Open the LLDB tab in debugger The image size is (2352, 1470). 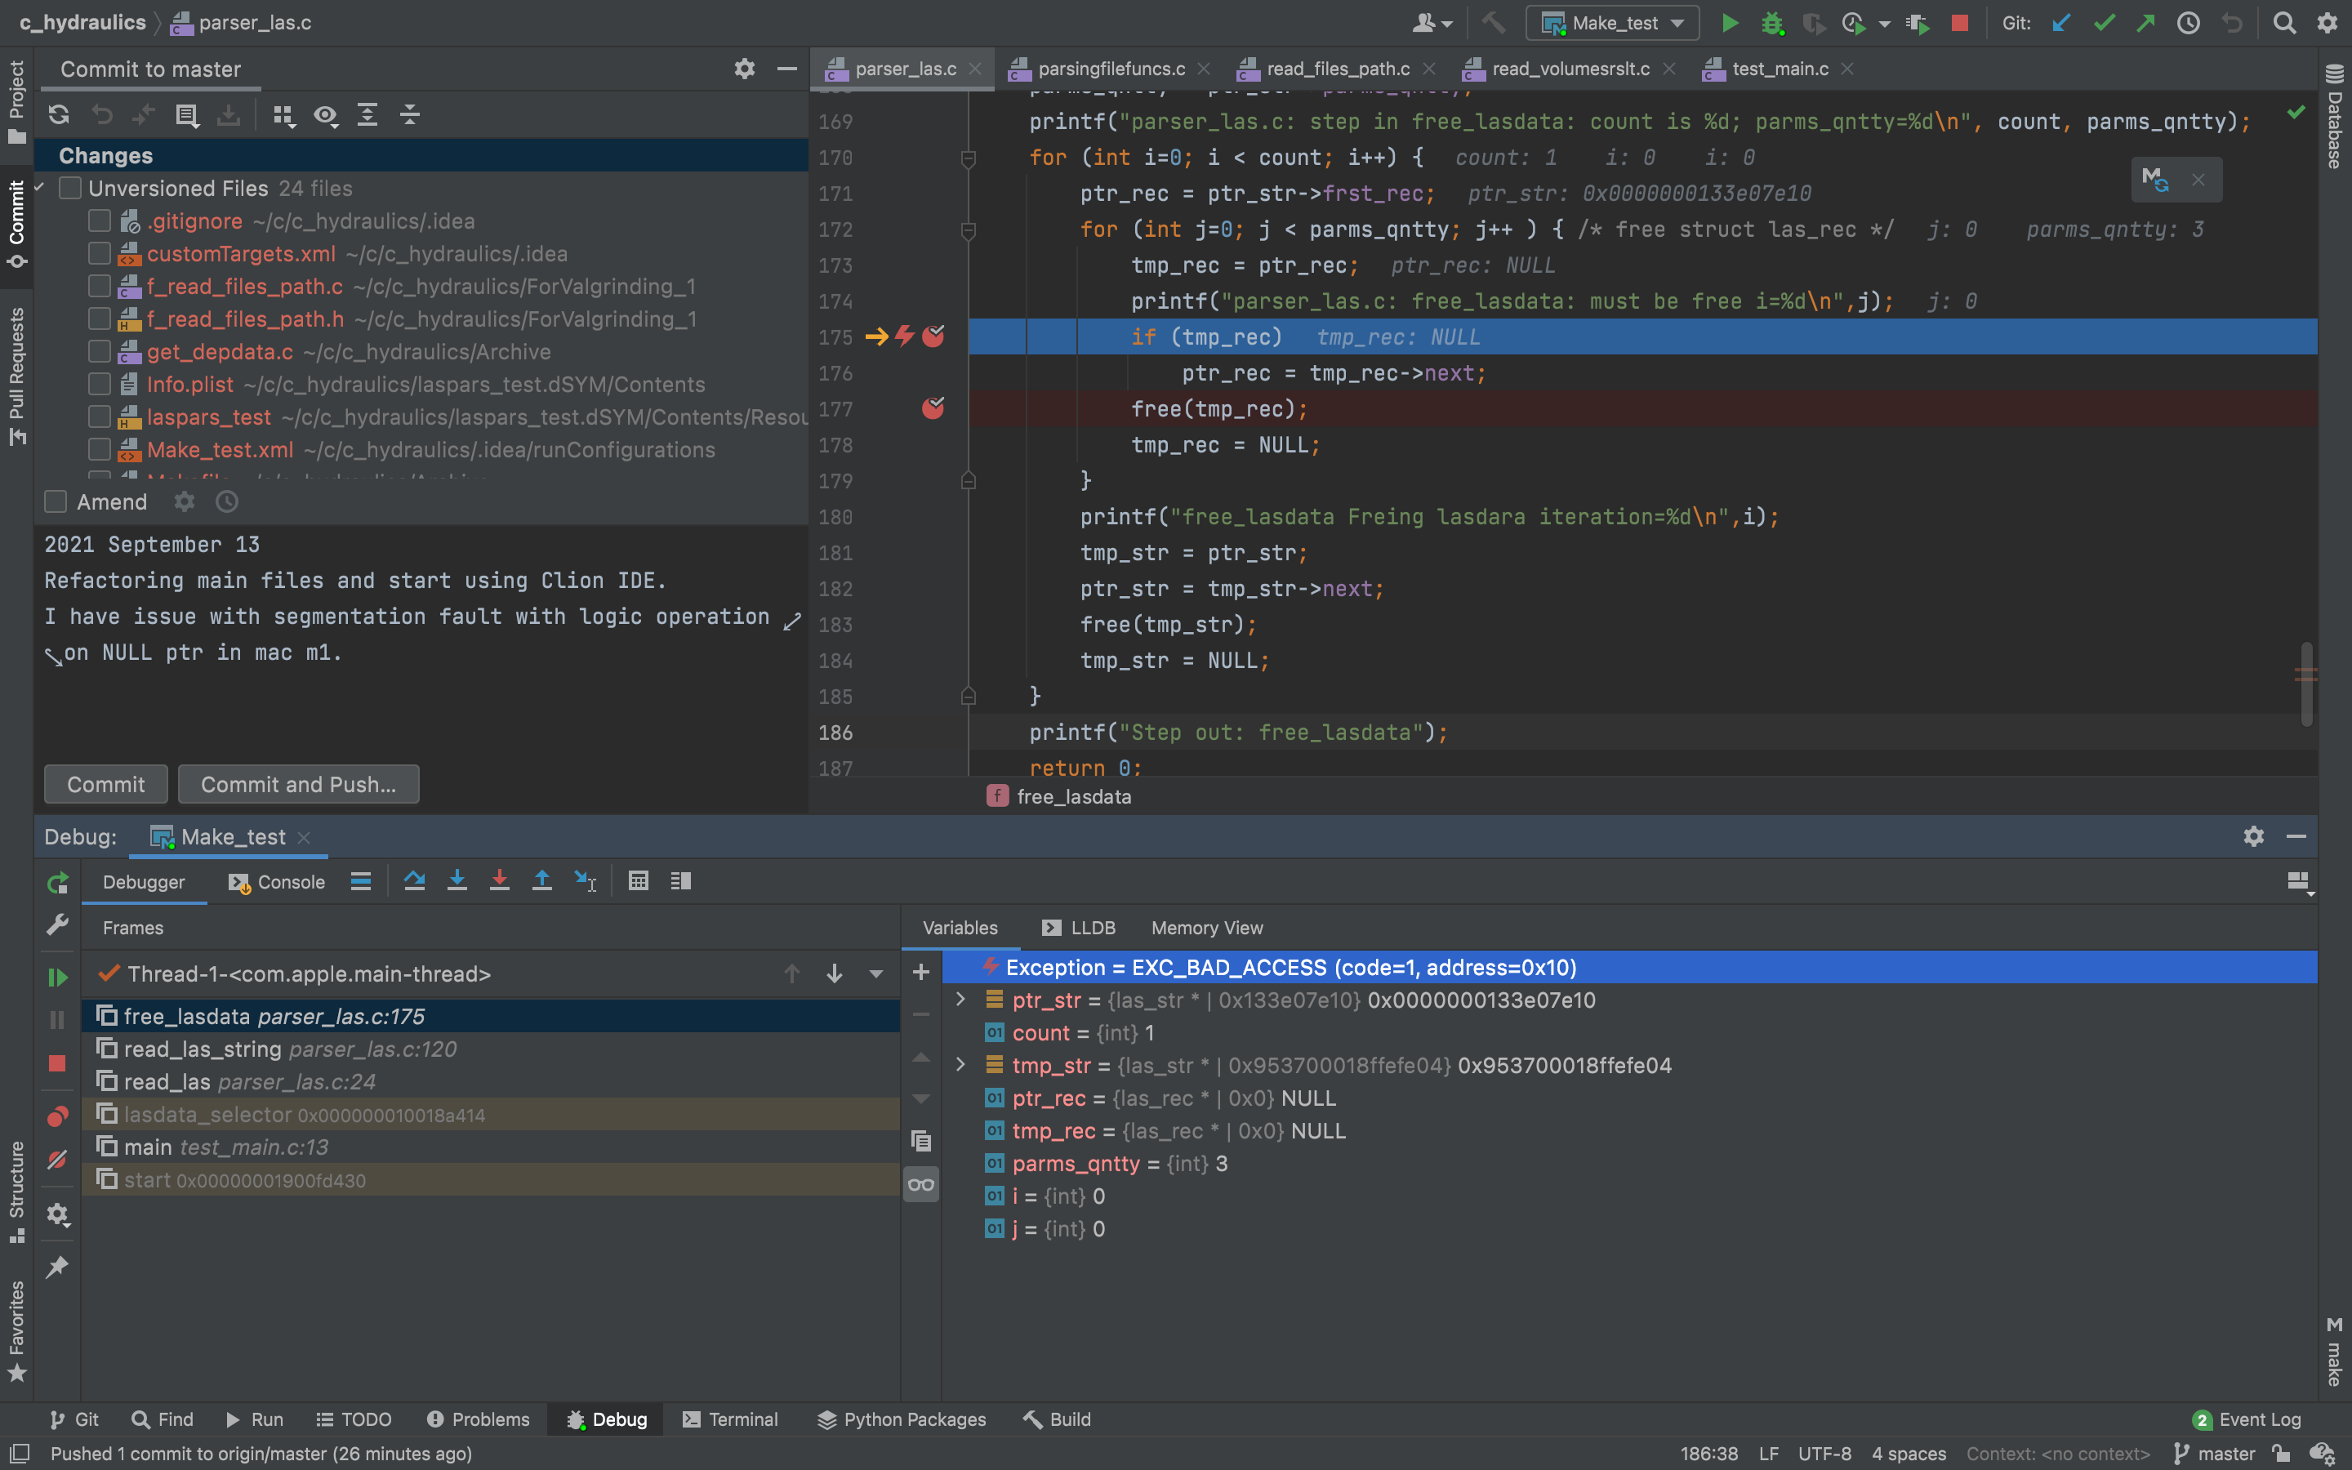pyautogui.click(x=1079, y=928)
